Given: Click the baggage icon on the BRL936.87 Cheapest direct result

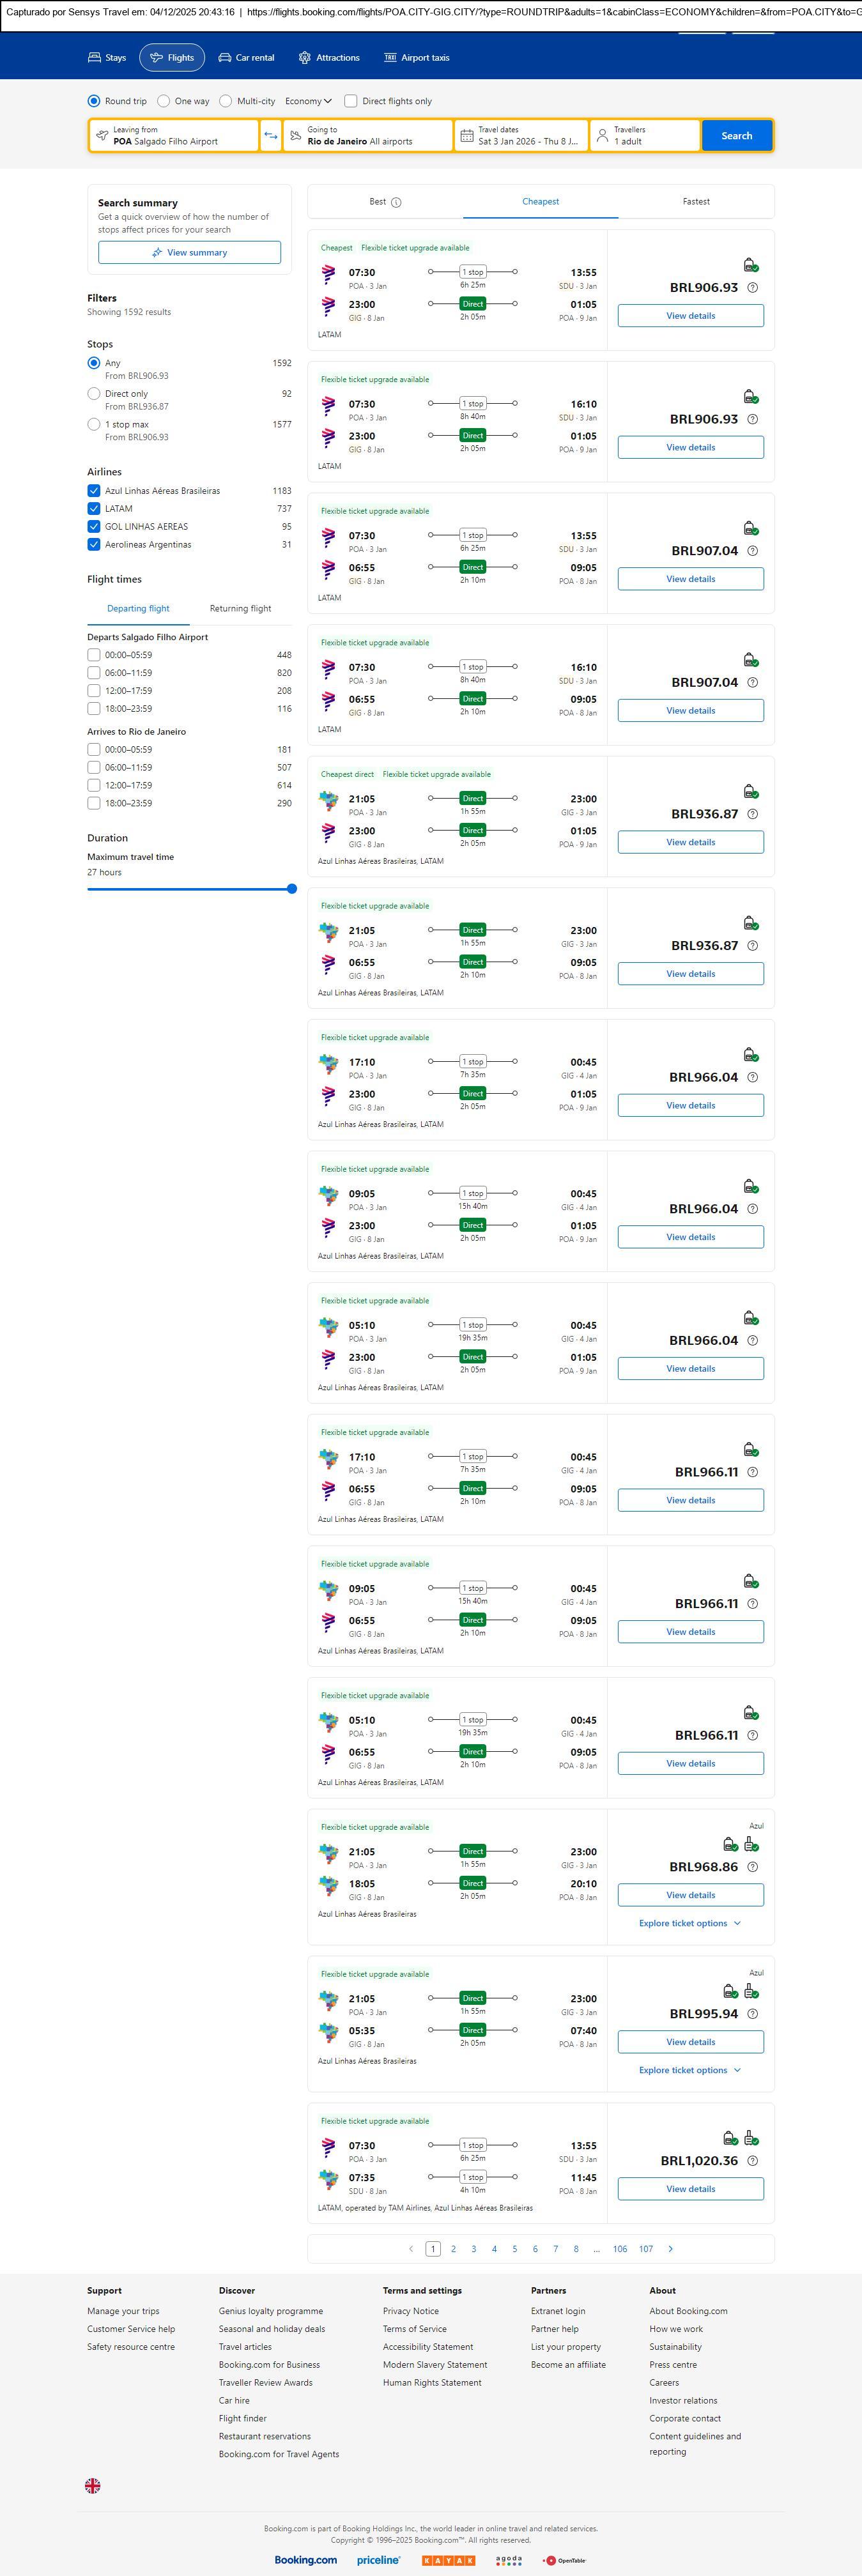Looking at the screenshot, I should coord(750,792).
